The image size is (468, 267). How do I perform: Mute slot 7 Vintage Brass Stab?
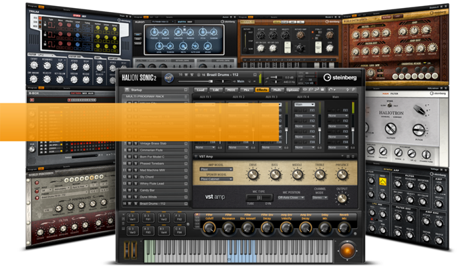(130, 144)
